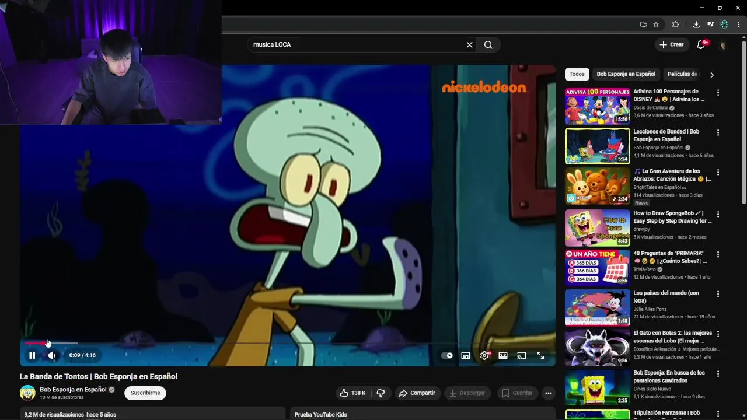Toggle the autoplay switch in player
Image resolution: width=747 pixels, height=420 pixels.
tap(447, 355)
